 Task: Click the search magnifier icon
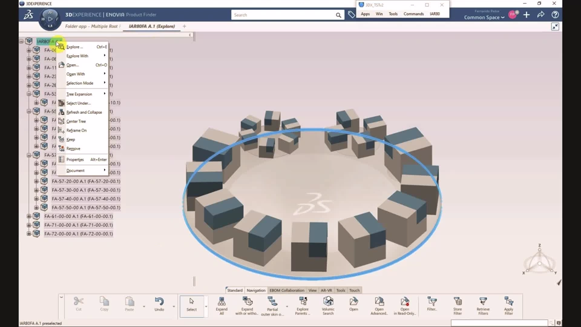tap(338, 15)
